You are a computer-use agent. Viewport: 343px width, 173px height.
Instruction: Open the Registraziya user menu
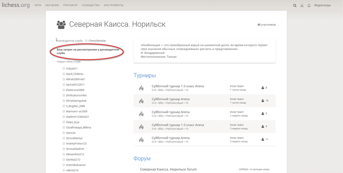[x=322, y=5]
